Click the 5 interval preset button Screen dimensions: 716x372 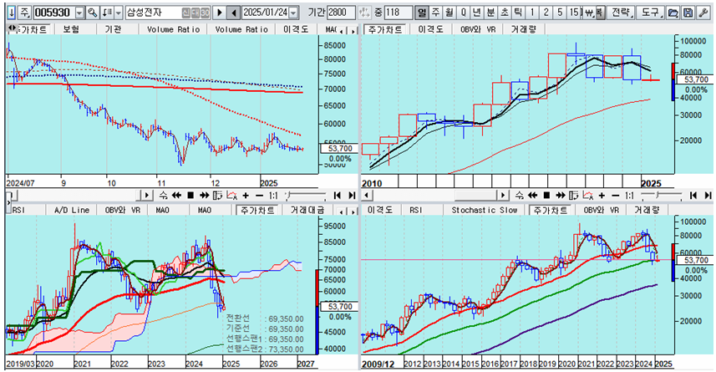(560, 13)
